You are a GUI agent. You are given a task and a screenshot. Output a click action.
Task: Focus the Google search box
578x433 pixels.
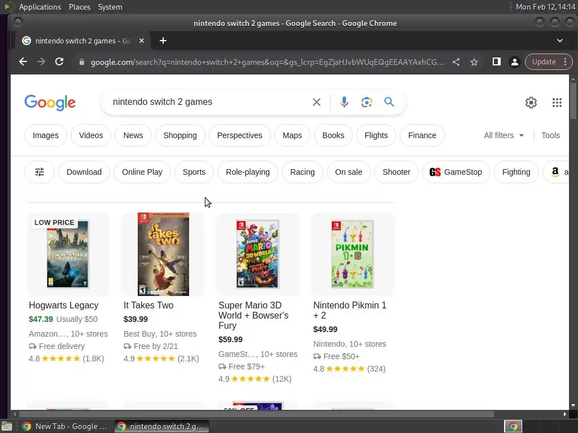click(x=210, y=102)
